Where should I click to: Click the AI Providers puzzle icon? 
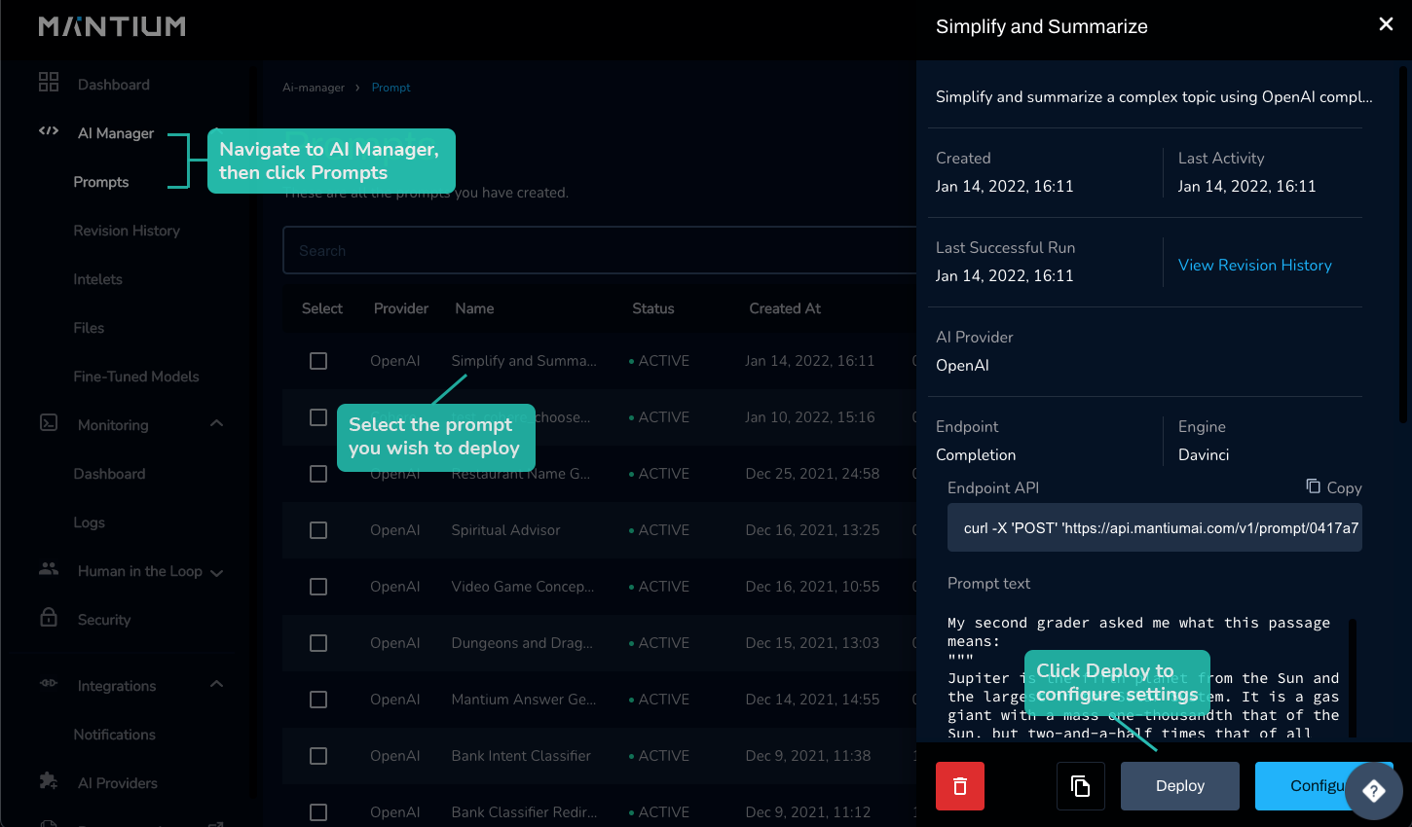pos(49,780)
